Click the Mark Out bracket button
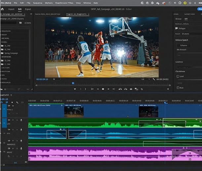 [85, 89]
